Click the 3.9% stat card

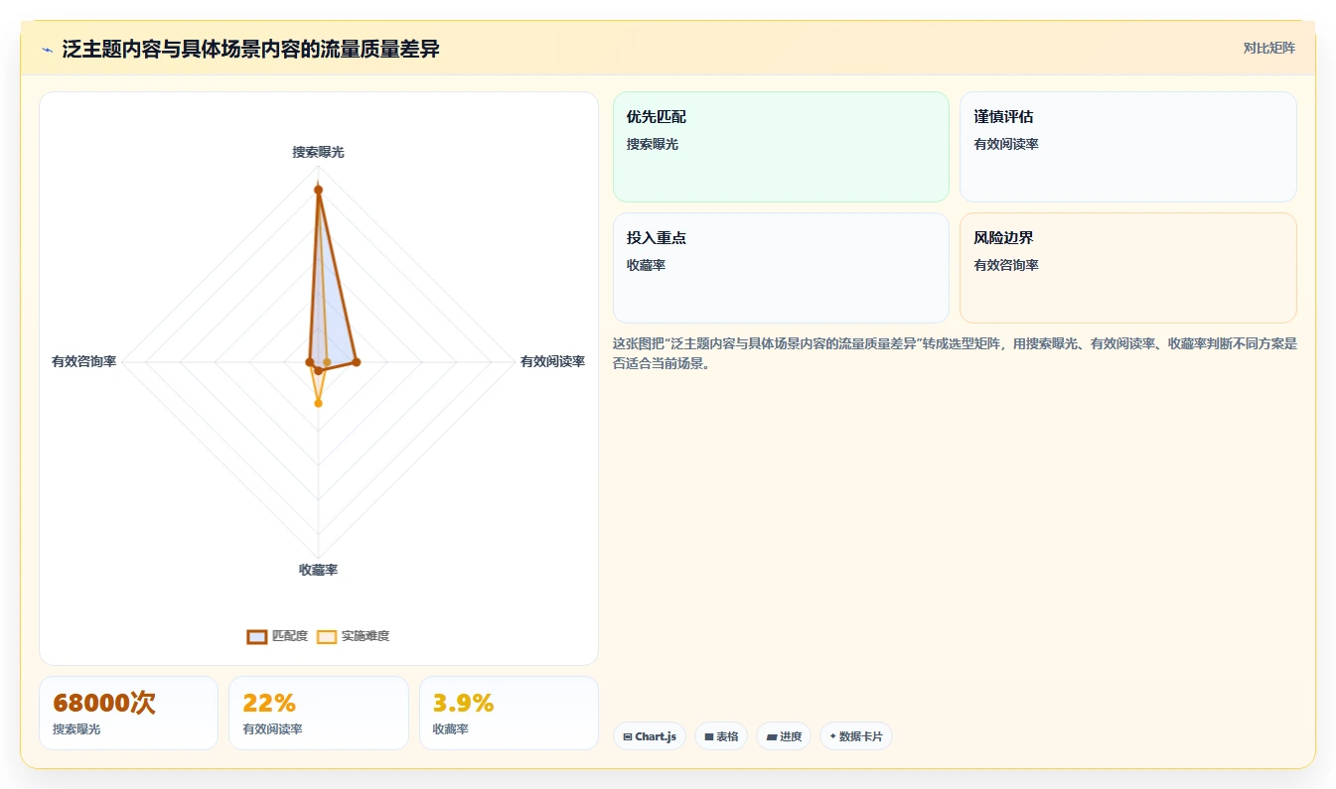(509, 713)
